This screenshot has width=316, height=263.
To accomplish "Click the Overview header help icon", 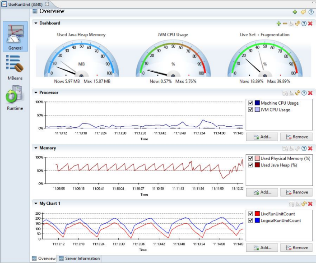I will point(311,12).
